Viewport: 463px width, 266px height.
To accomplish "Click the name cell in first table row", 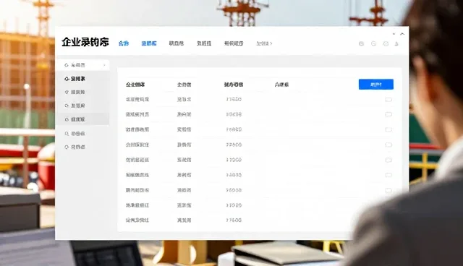I will [x=137, y=99].
